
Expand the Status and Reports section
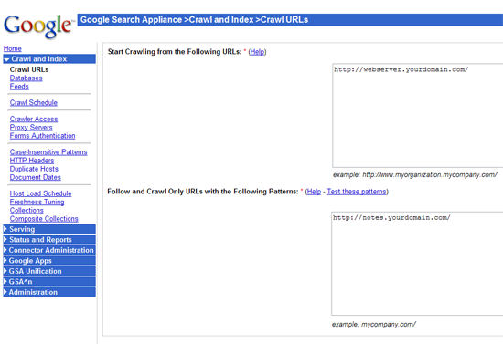(49, 240)
